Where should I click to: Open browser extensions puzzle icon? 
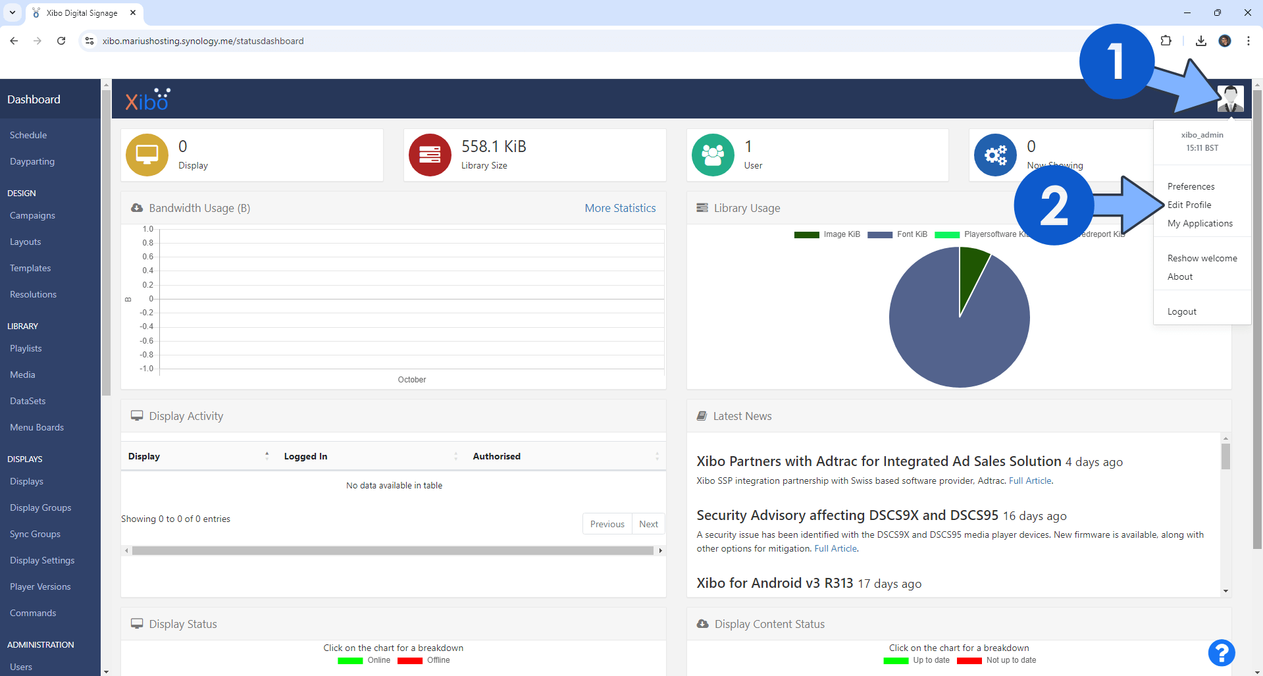point(1166,41)
